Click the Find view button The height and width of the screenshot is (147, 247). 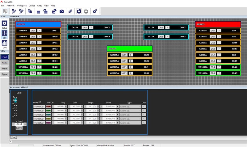click(x=5, y=57)
